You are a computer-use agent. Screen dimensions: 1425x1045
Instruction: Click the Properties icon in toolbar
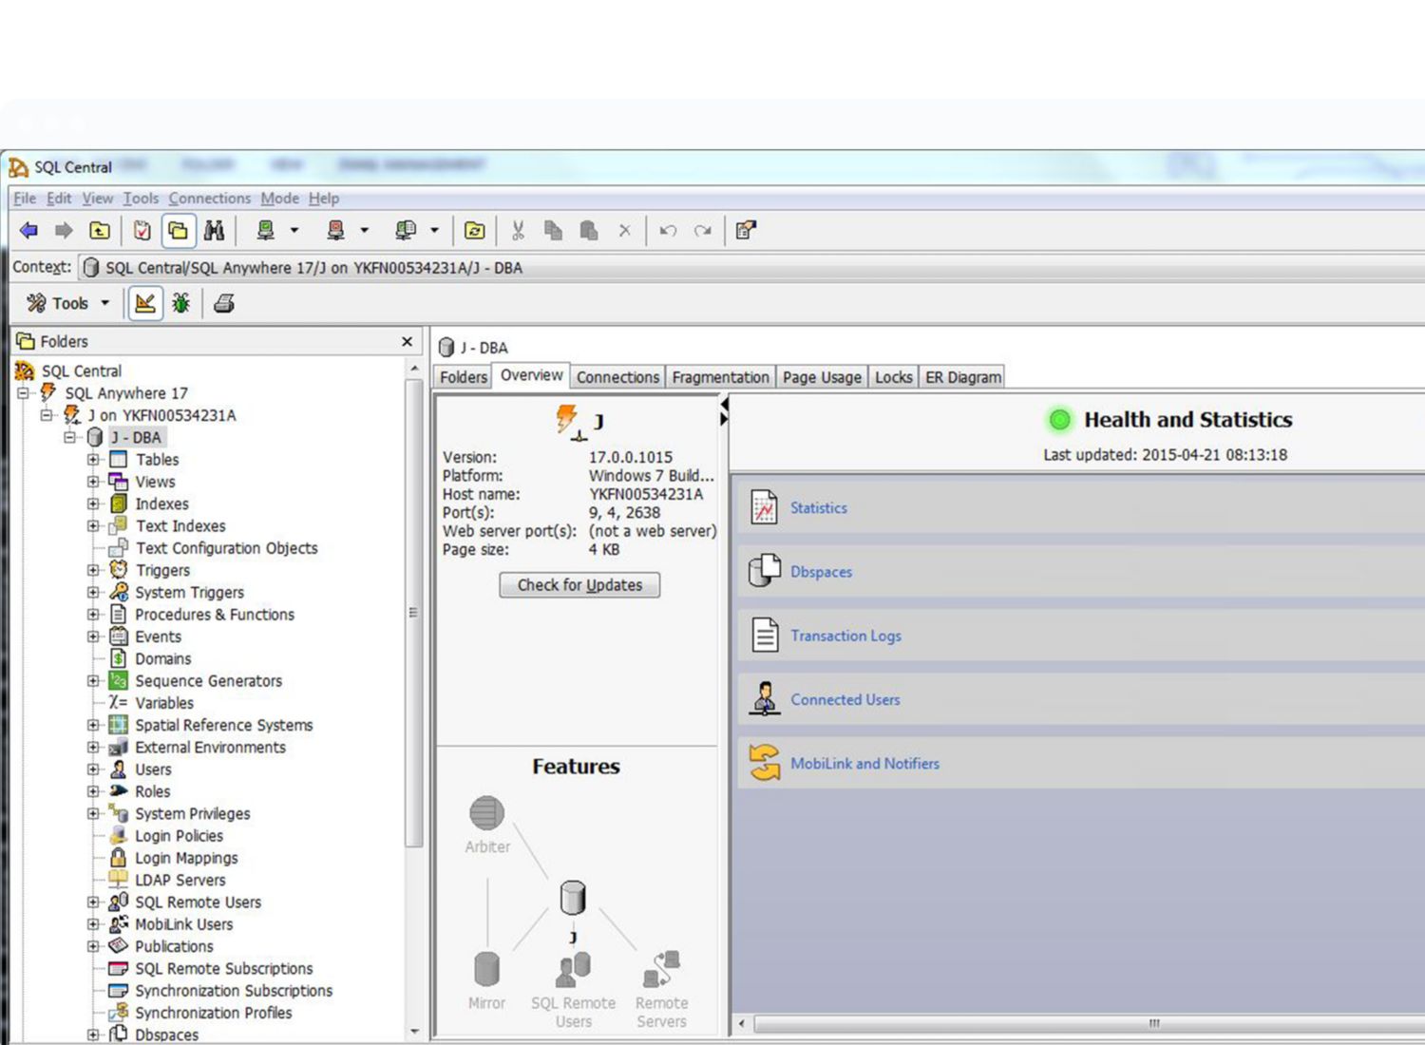pyautogui.click(x=746, y=231)
